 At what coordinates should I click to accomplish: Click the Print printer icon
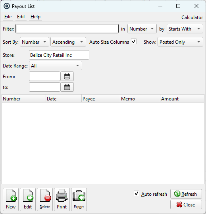click(62, 199)
